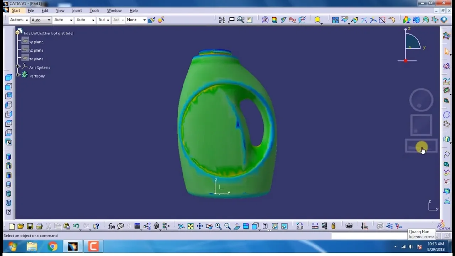Click the Shading solid cube icon on left
Image resolution: width=455 pixels, height=256 pixels.
coord(9,157)
